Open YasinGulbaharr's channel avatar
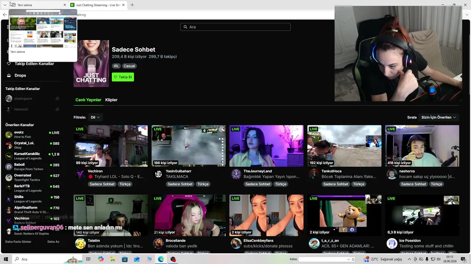 coord(158,174)
